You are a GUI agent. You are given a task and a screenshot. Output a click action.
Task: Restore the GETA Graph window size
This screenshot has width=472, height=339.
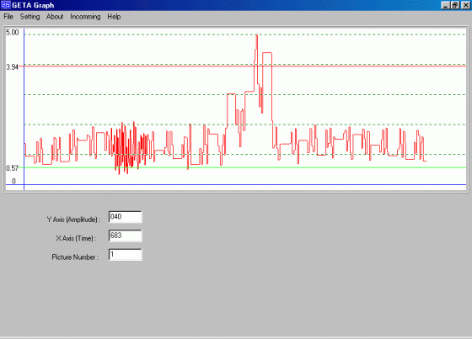pos(455,5)
